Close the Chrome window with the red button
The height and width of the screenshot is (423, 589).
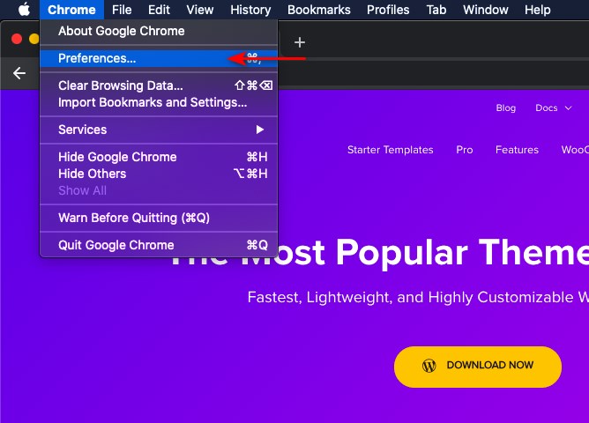(17, 39)
